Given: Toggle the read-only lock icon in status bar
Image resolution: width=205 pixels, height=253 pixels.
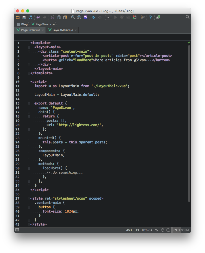Looking at the screenshot, I should coord(157,230).
